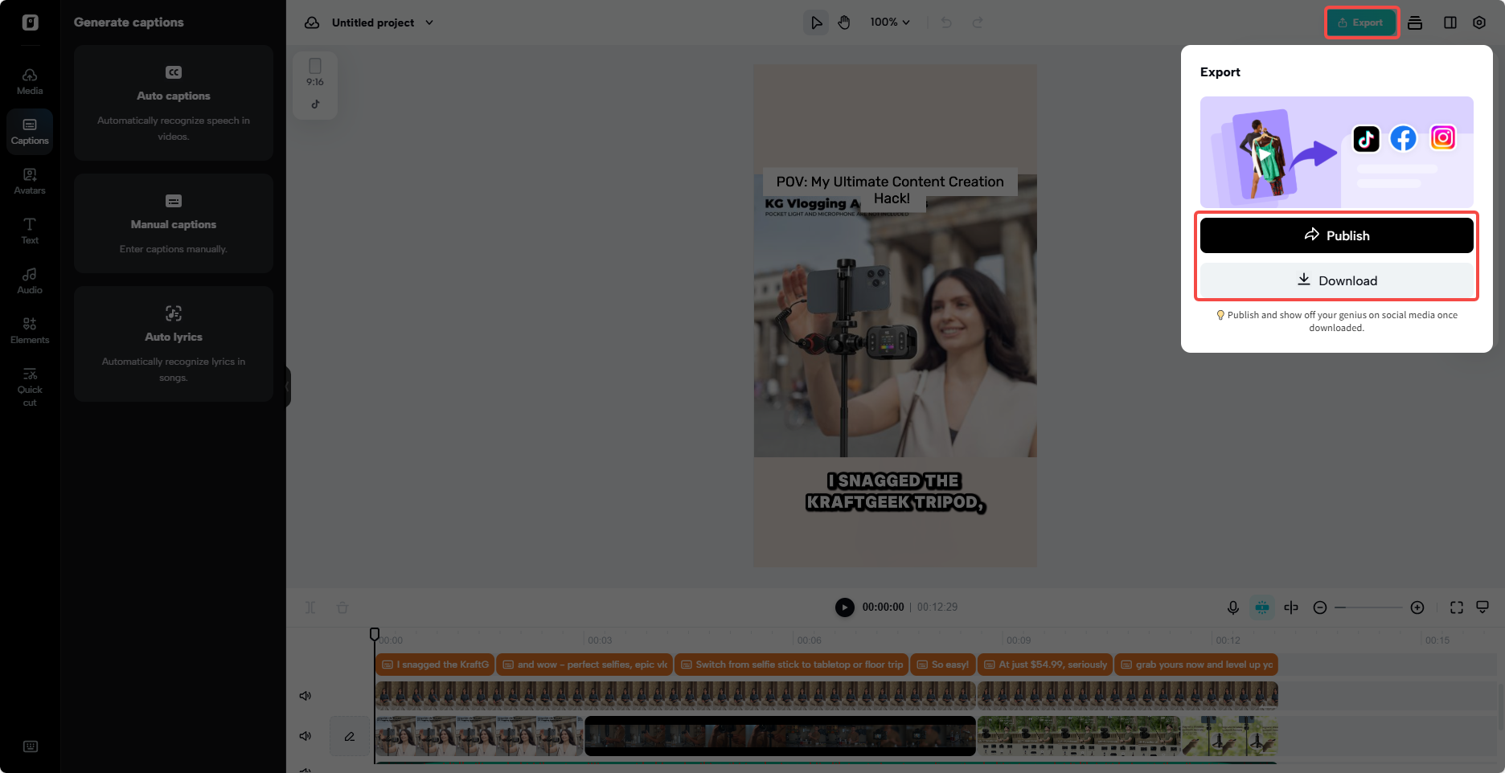Mute the first video track

click(x=306, y=695)
